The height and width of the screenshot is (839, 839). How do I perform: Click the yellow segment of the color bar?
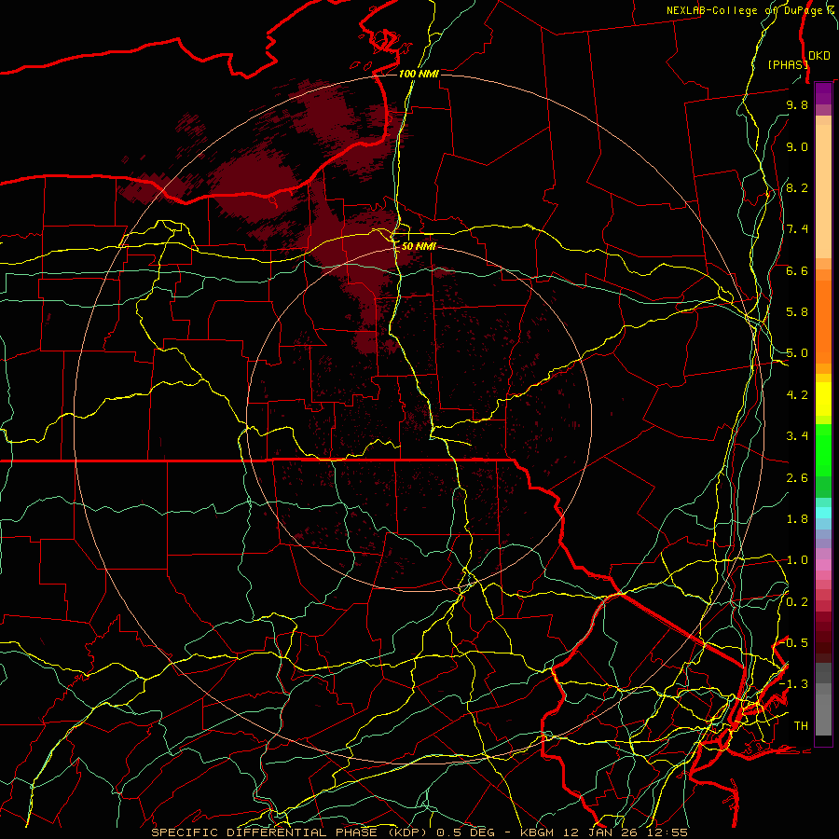tap(823, 399)
